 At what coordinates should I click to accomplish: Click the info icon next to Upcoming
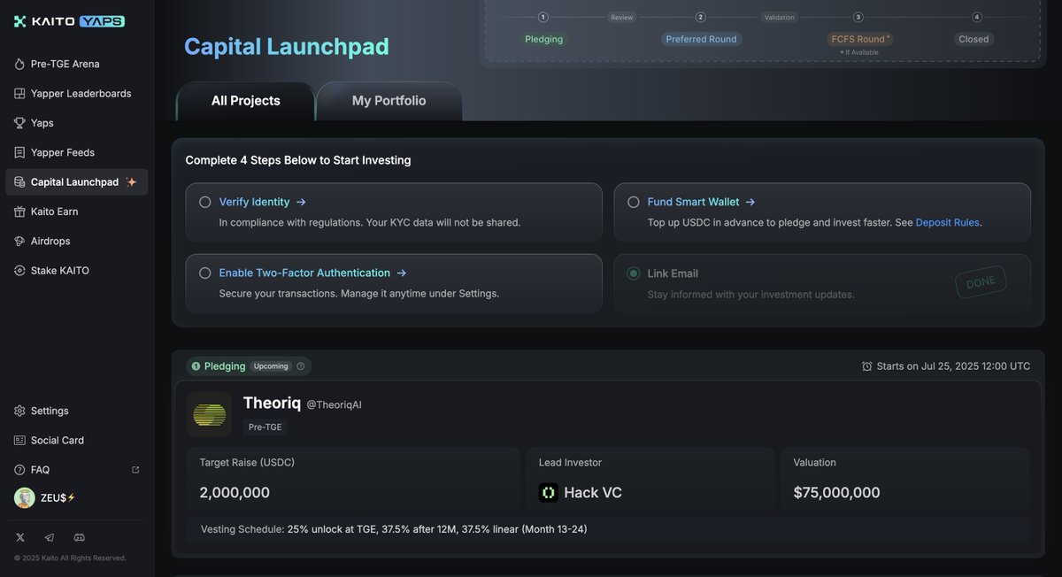pos(301,366)
